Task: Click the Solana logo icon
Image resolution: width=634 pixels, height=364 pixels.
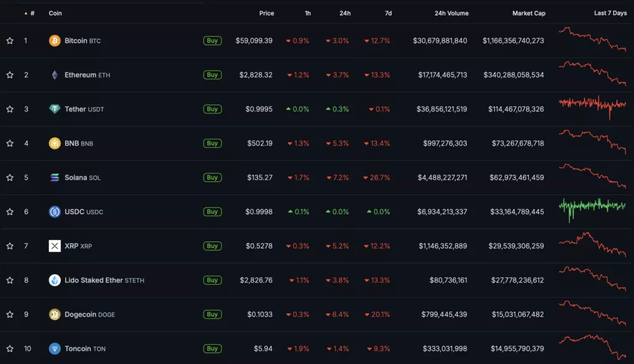Action: coord(54,178)
